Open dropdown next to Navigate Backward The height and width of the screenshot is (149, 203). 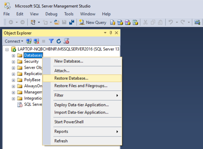point(17,22)
